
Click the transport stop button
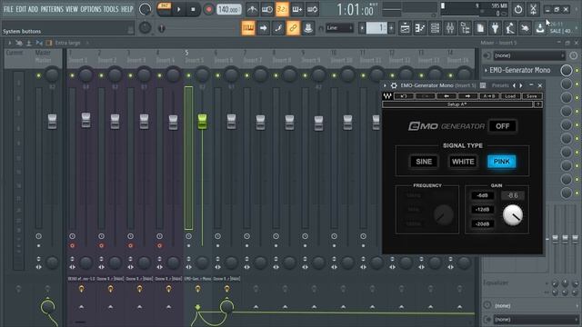tap(193, 10)
